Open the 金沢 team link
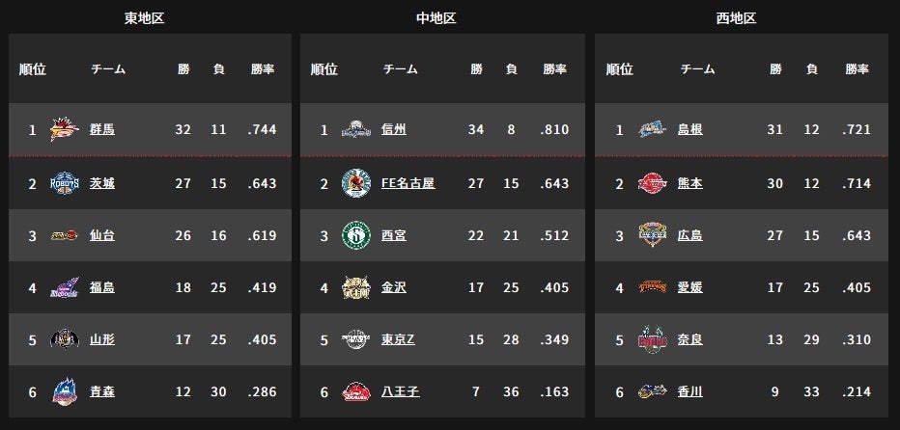This screenshot has height=430, width=900. pos(394,287)
